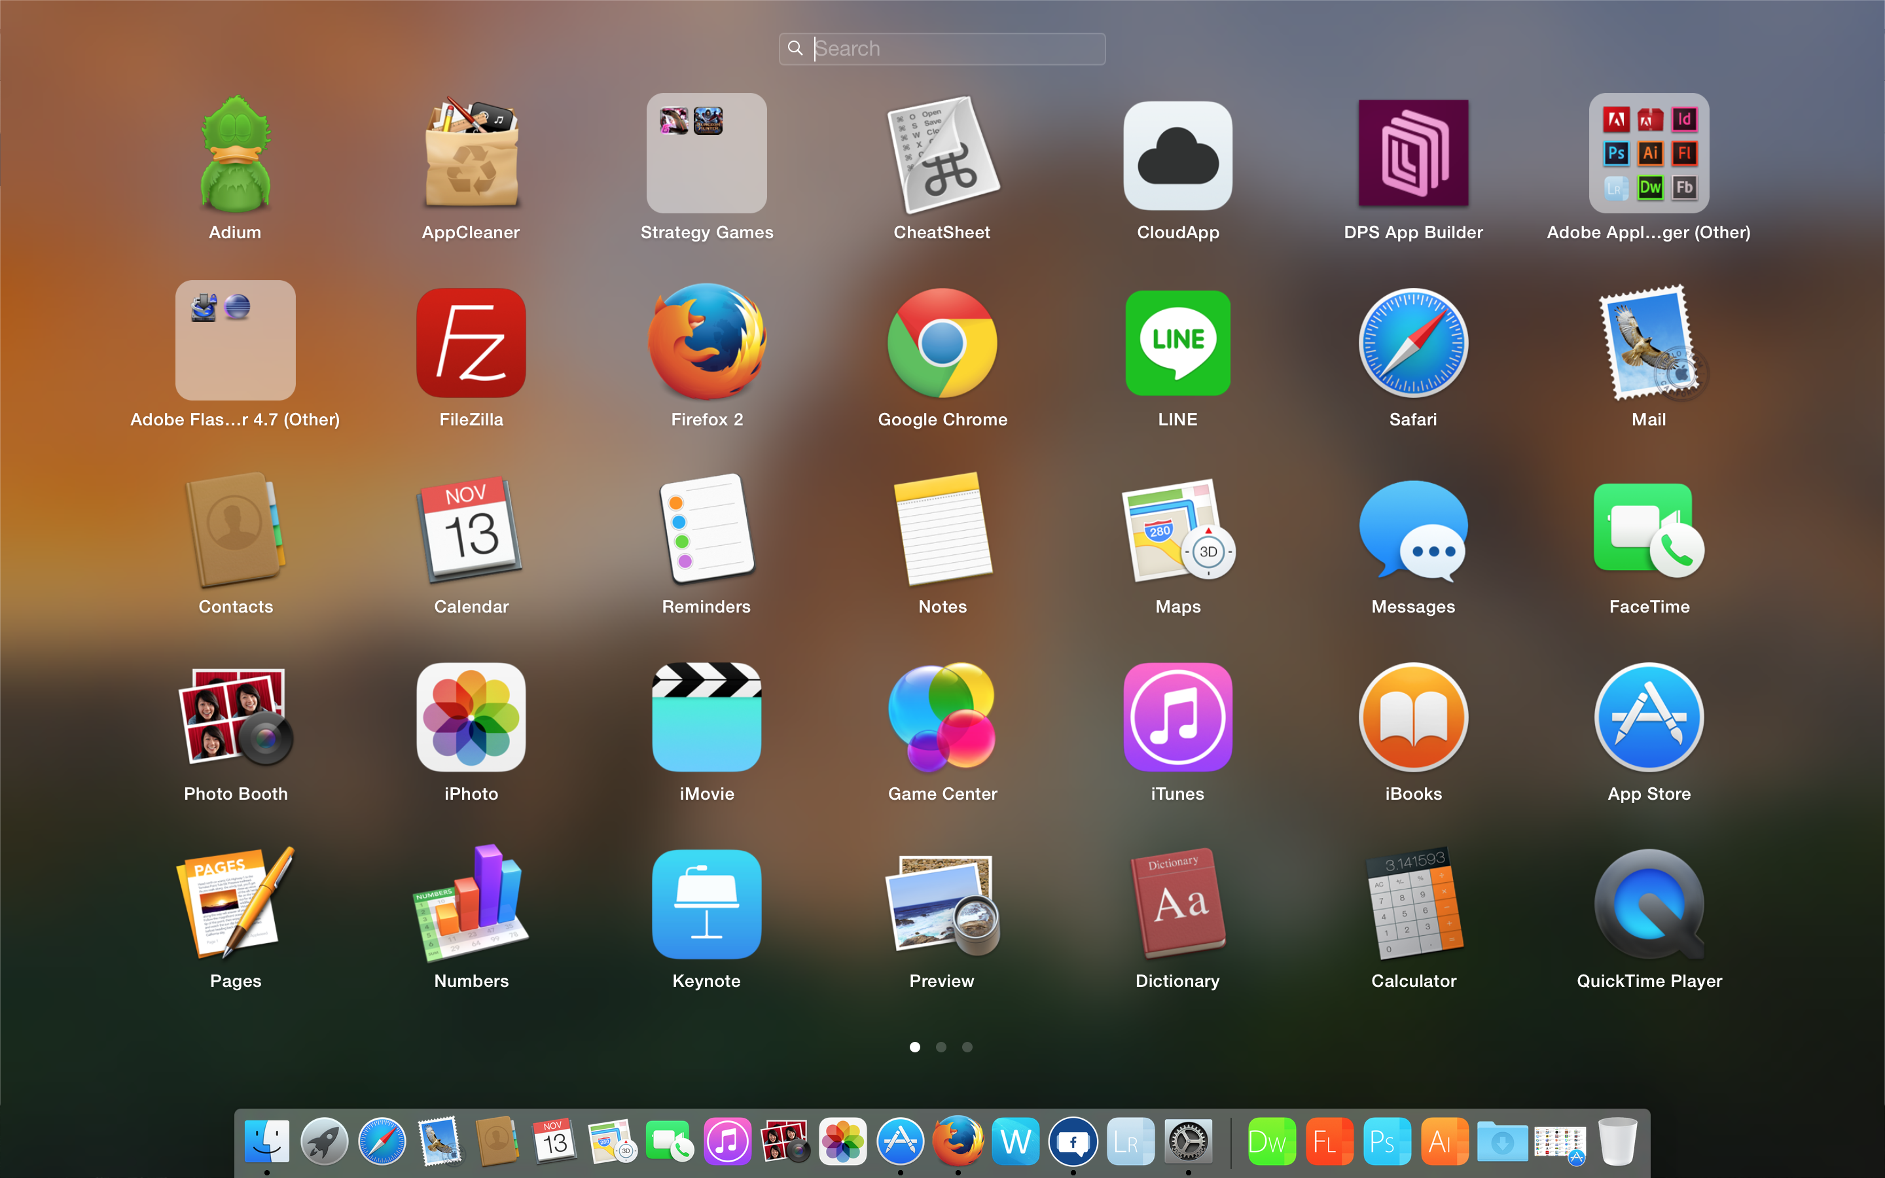Screen dimensions: 1885x1178
Task: Open App Store from Launchpad grid
Action: (x=1649, y=717)
